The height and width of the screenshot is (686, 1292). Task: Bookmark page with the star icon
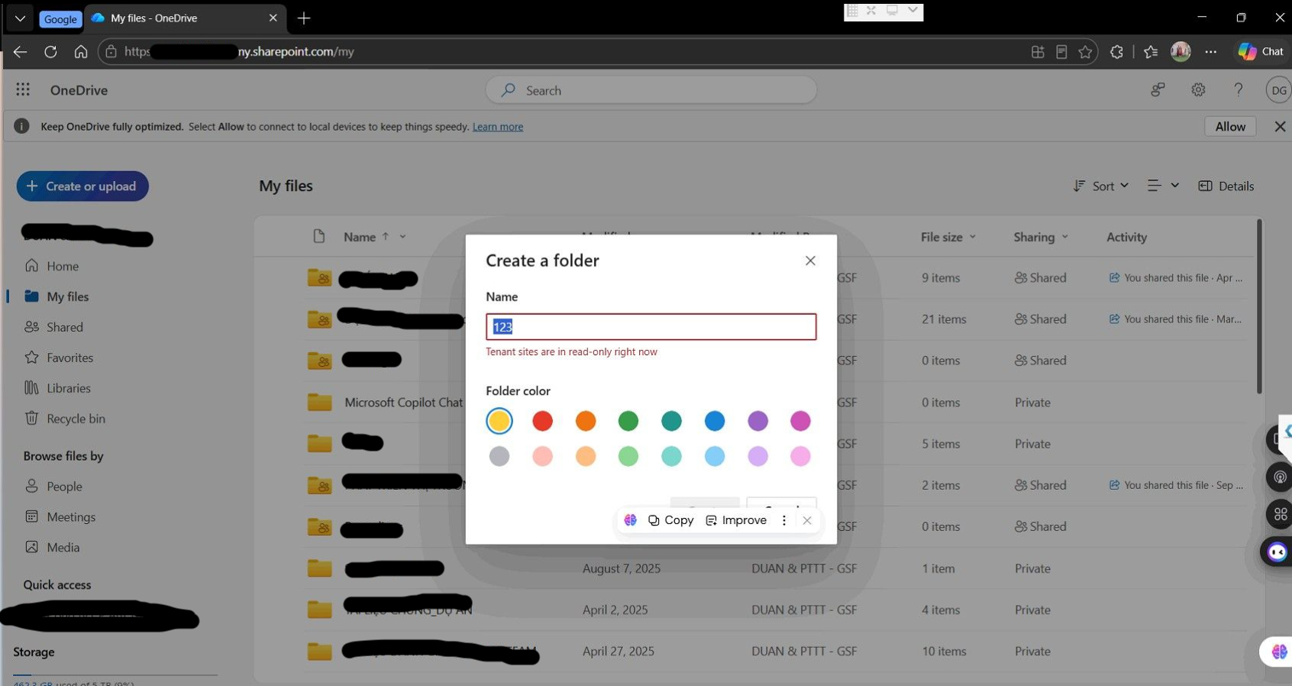1085,52
